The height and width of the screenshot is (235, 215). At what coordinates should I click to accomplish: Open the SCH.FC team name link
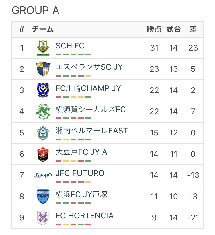[x=70, y=46]
